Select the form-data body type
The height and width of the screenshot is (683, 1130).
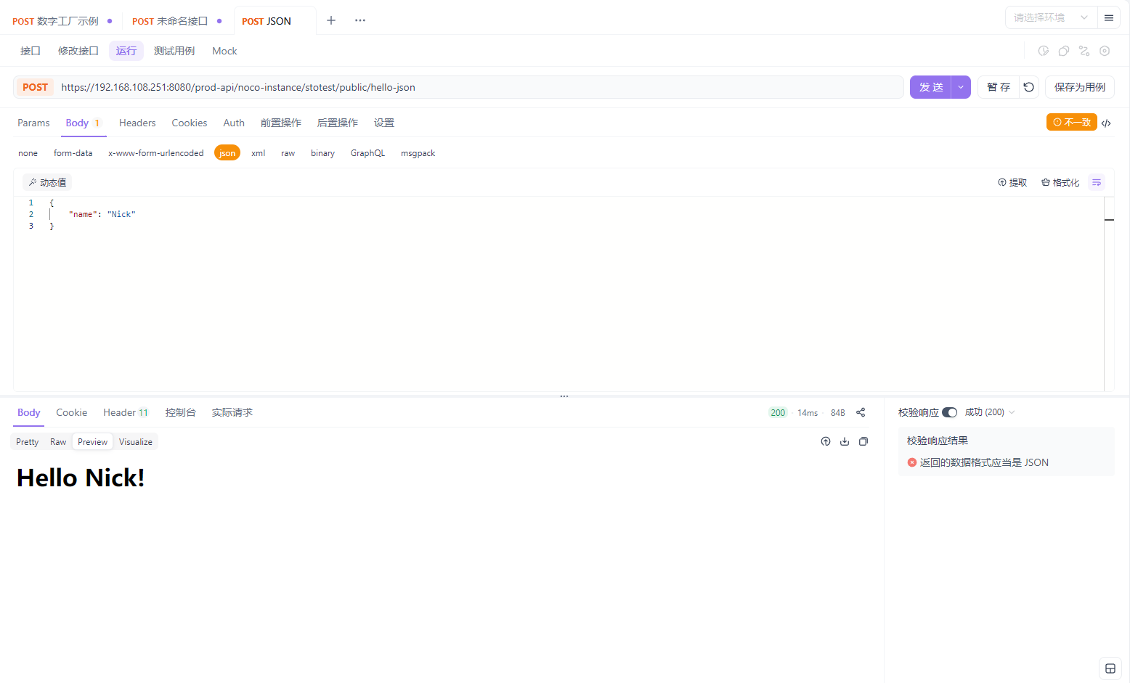(x=73, y=152)
